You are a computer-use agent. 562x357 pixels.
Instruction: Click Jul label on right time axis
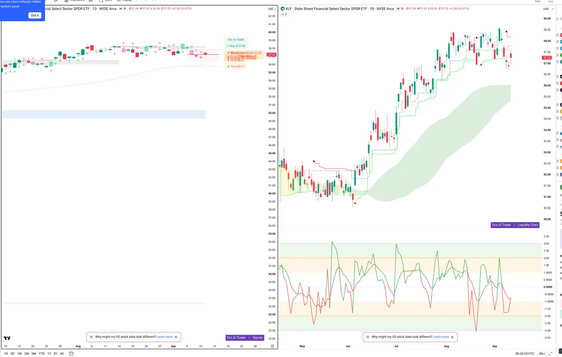point(396,346)
